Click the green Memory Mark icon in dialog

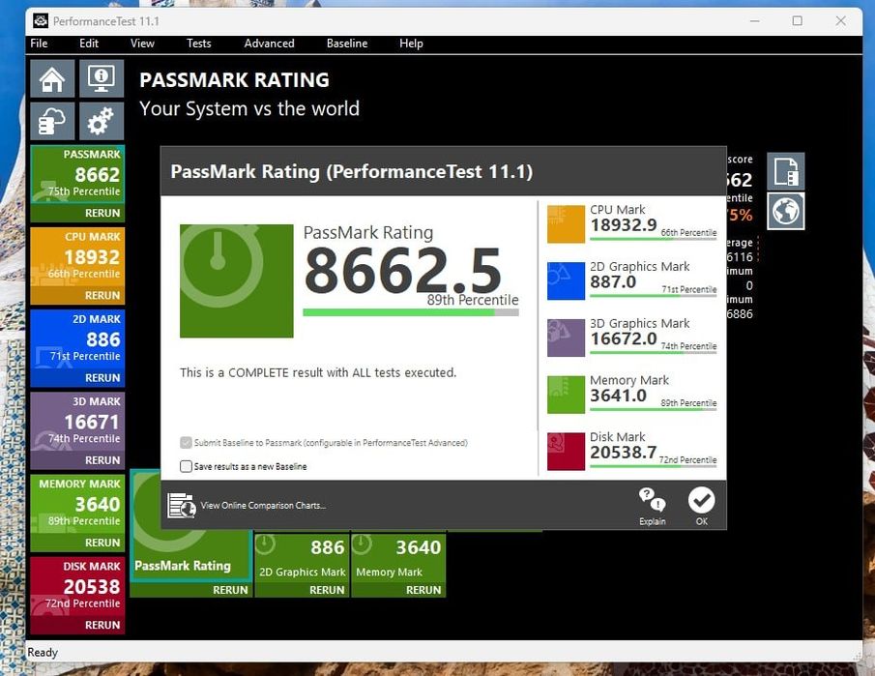pyautogui.click(x=566, y=395)
